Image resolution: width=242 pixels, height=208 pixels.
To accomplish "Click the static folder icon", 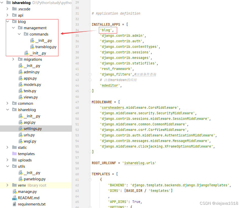I will [14, 147].
